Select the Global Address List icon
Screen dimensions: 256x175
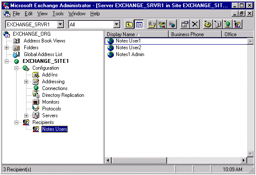click(x=16, y=54)
